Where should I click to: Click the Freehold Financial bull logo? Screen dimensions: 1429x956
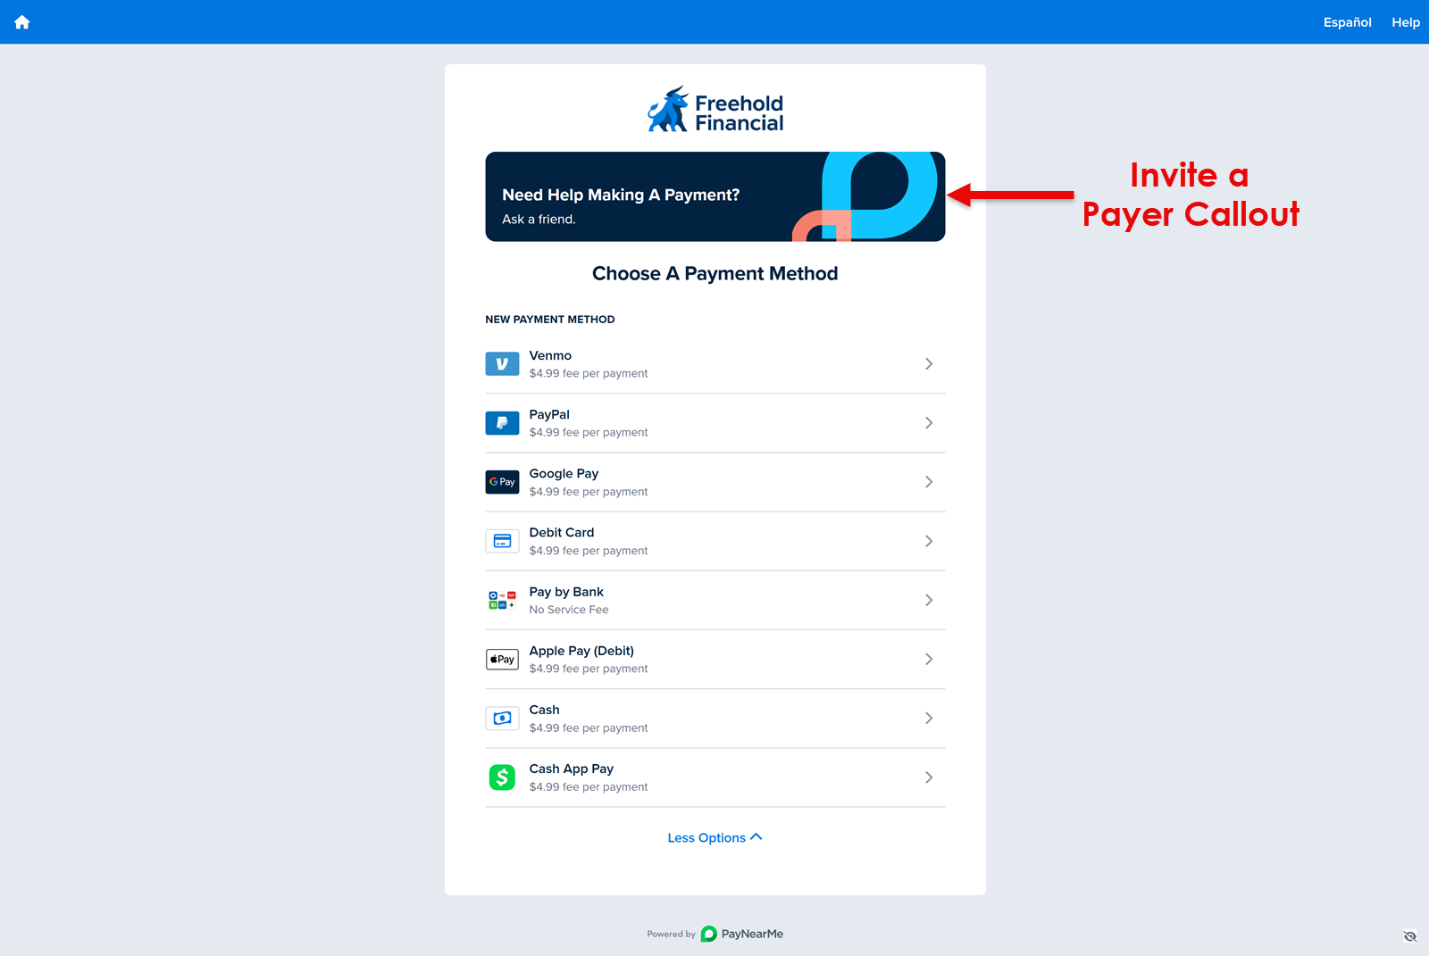pyautogui.click(x=667, y=110)
